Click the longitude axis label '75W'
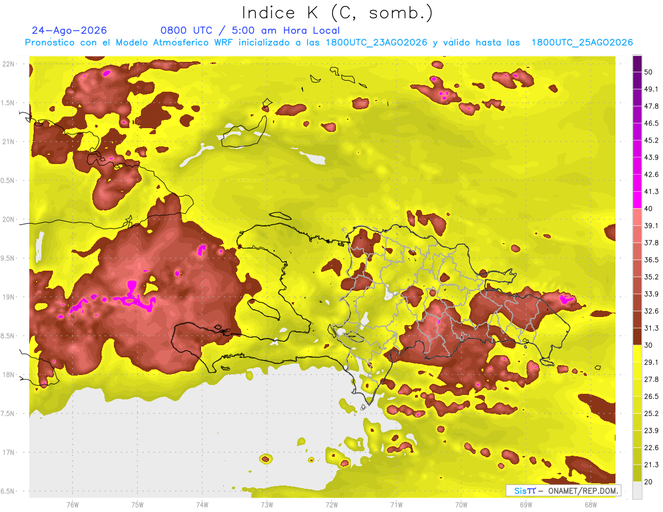Screen dimensions: 663x512 (x=137, y=504)
